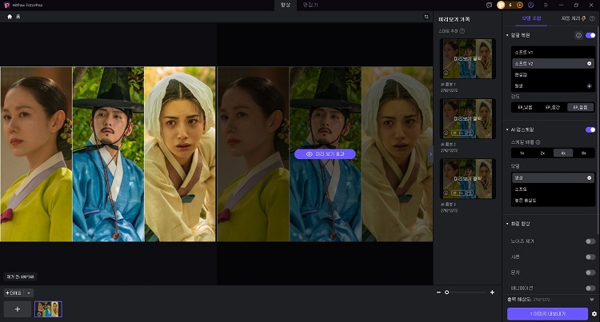Click the zoom slider handle
This screenshot has width=600, height=322.
tap(446, 292)
